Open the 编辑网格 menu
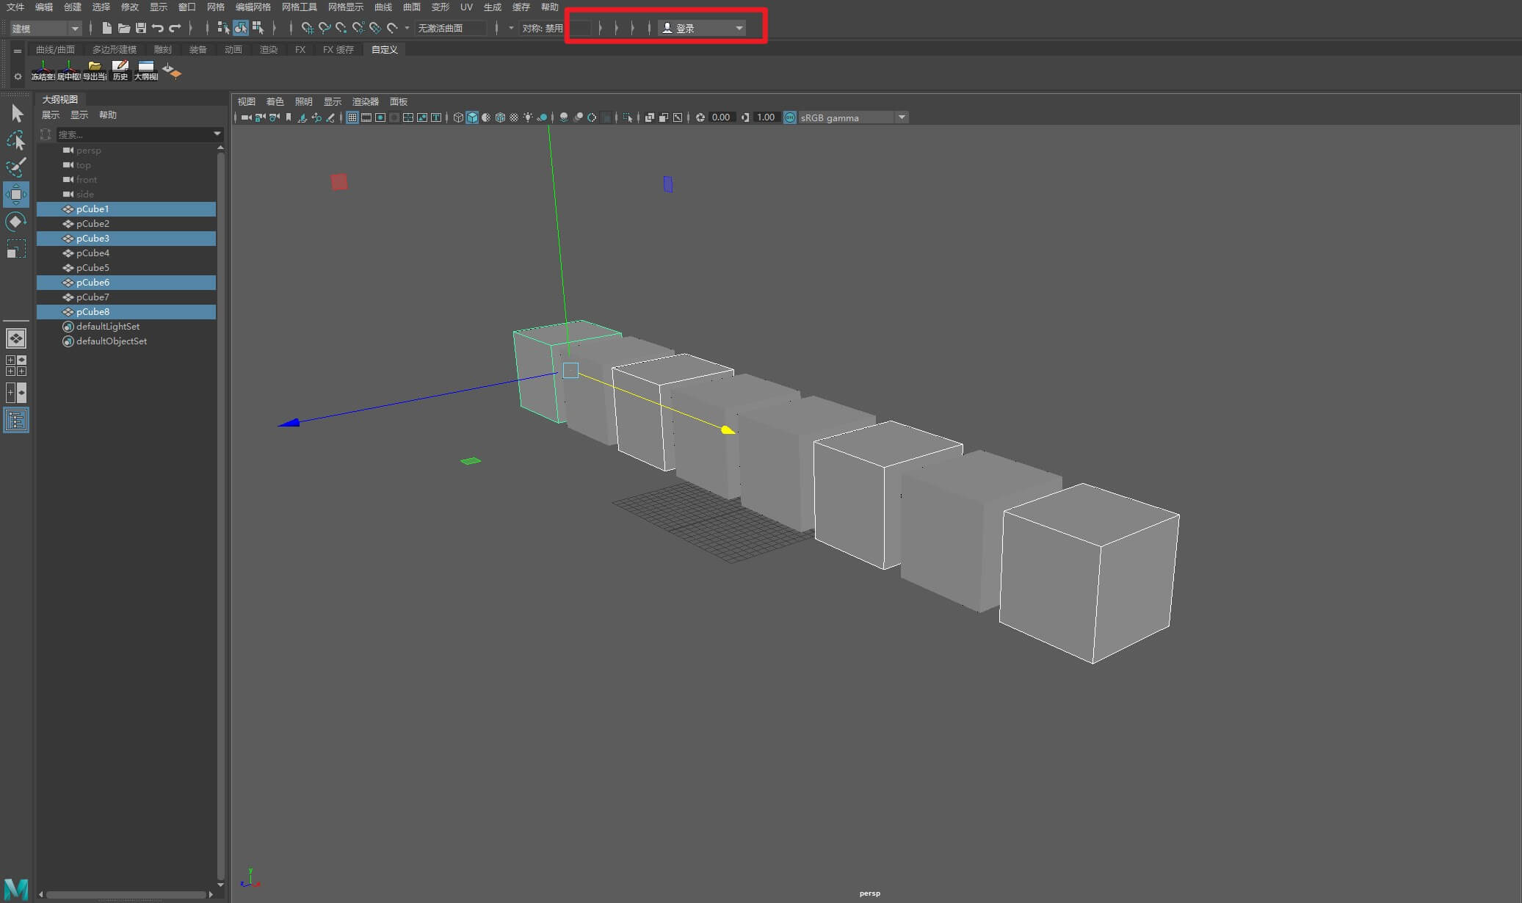Screen dimensions: 1522x903 tap(253, 7)
